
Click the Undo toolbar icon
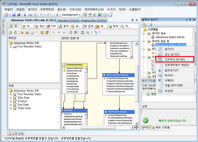point(41,15)
